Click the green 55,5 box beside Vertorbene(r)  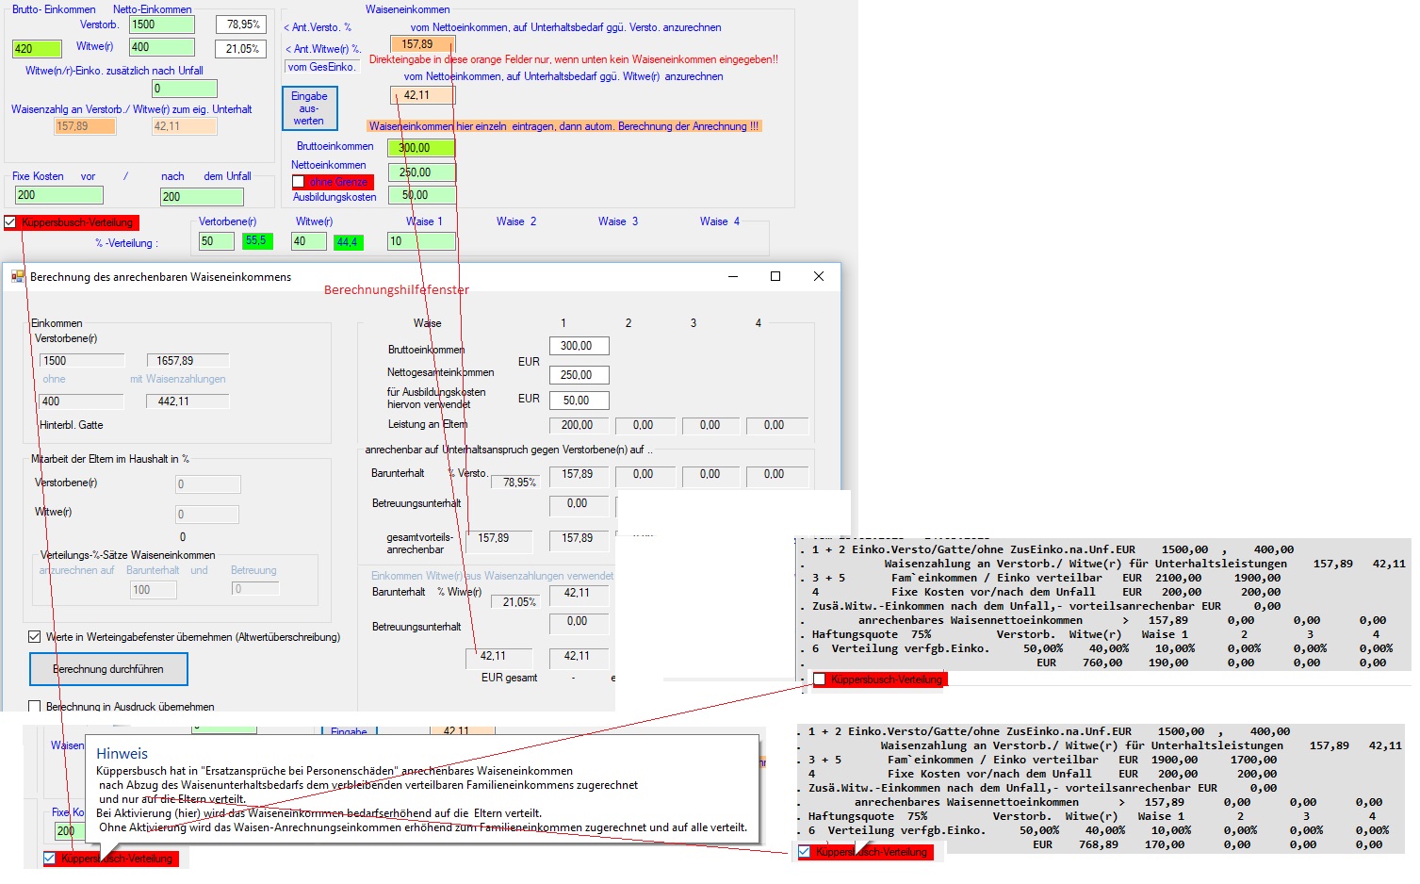tap(255, 241)
